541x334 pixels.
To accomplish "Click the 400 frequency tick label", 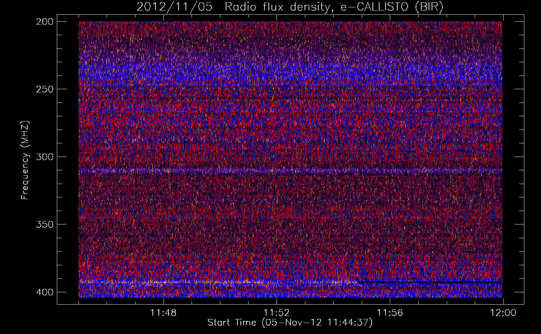I will [x=44, y=292].
